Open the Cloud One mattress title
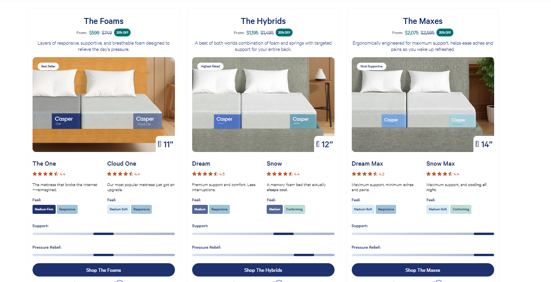The height and width of the screenshot is (282, 551). [x=122, y=164]
